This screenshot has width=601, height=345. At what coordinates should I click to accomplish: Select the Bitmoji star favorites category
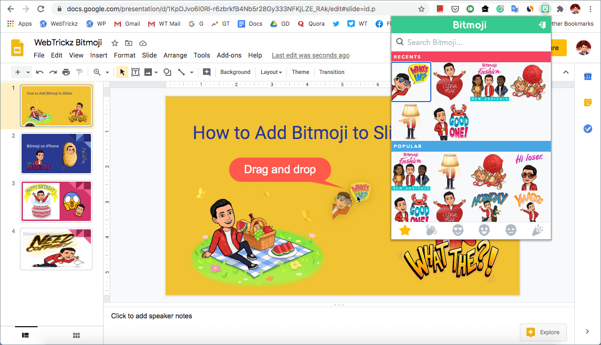tap(405, 230)
